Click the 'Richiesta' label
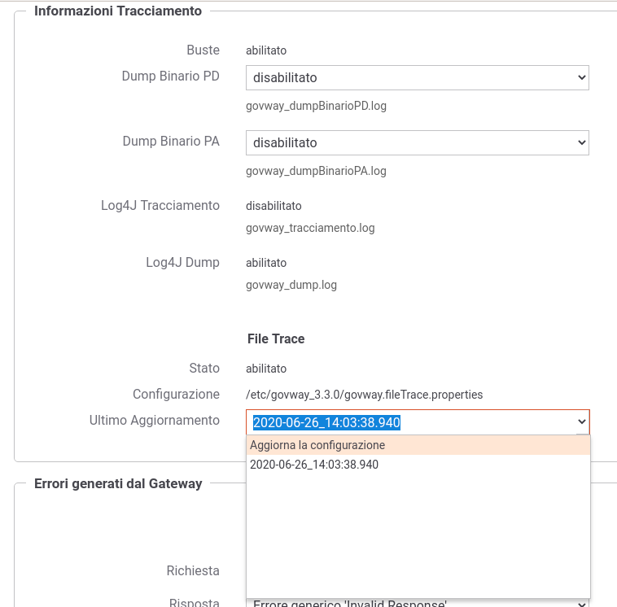Image resolution: width=617 pixels, height=607 pixels. (193, 570)
